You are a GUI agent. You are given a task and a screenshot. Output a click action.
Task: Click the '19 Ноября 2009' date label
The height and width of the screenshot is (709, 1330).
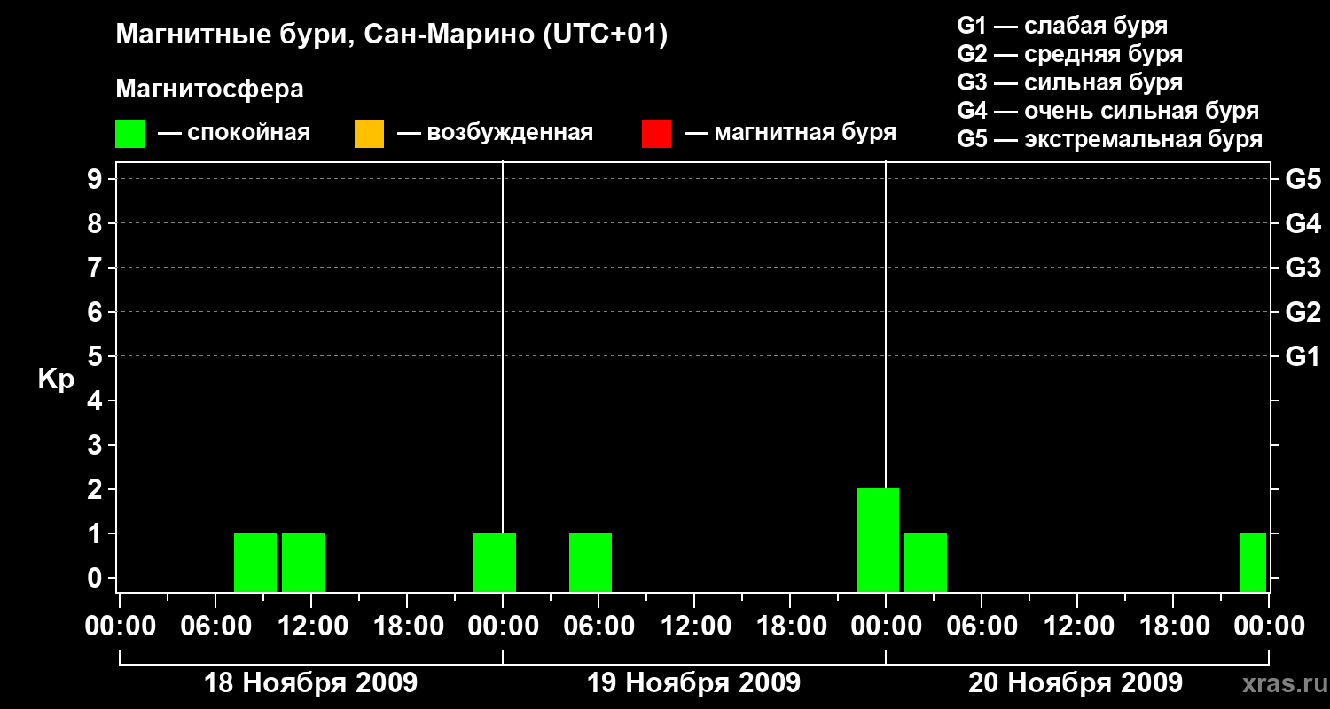[694, 683]
